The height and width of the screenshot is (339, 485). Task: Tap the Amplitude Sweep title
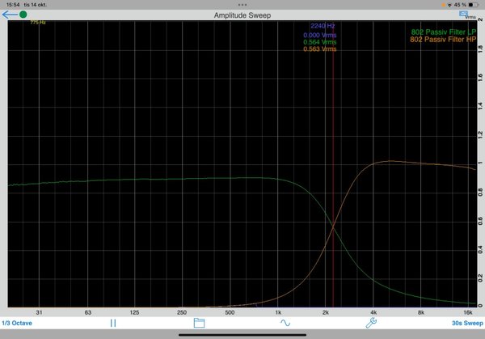pos(242,15)
